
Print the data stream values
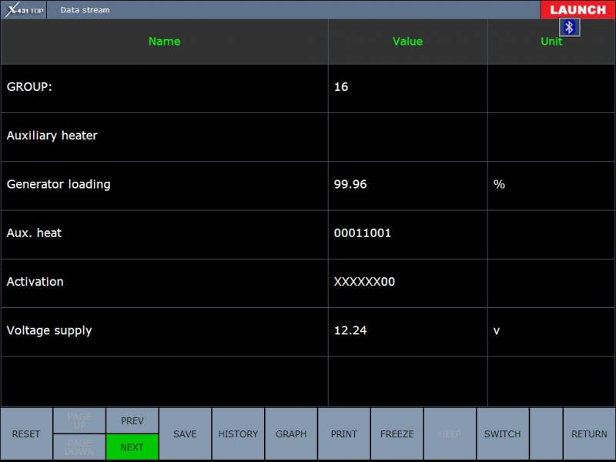tap(344, 434)
